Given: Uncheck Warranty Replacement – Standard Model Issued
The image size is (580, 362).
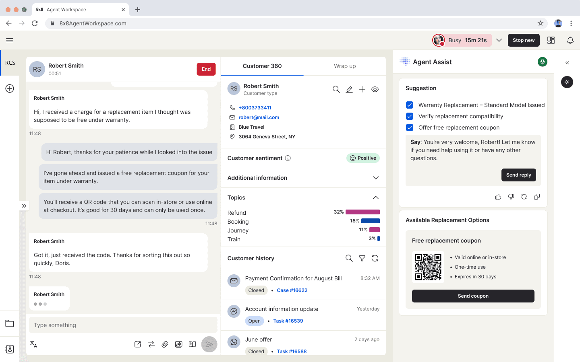Looking at the screenshot, I should [x=410, y=105].
